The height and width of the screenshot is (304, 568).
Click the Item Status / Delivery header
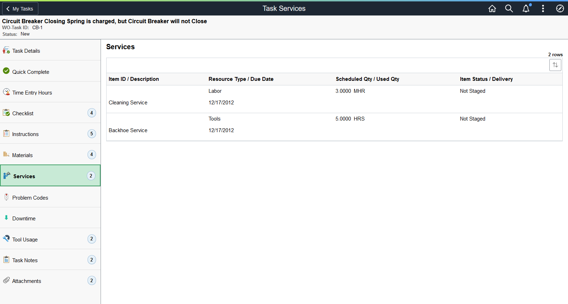486,79
